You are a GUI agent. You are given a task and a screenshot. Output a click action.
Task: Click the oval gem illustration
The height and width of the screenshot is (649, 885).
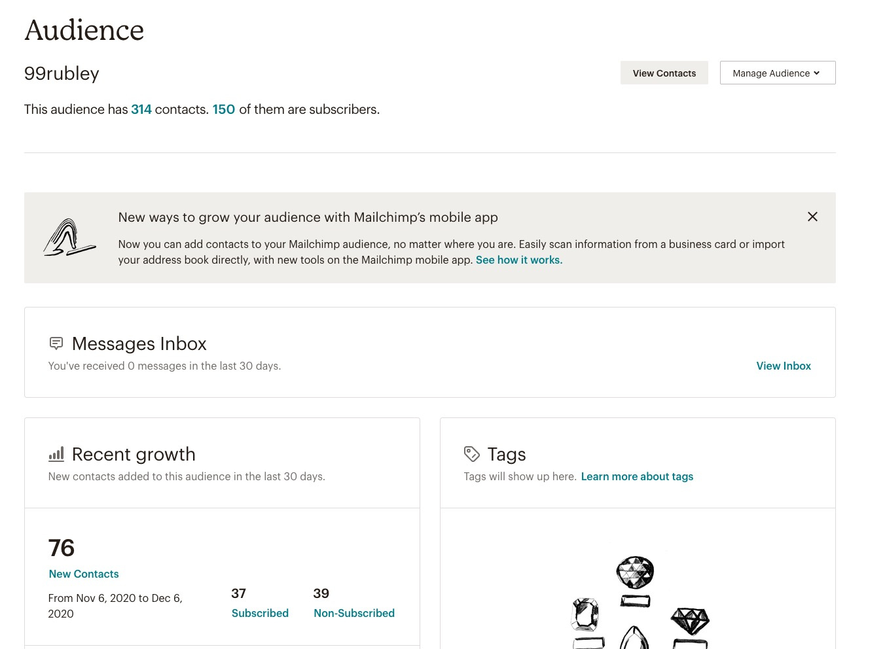point(634,572)
